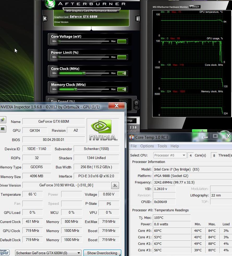Screen dimensions: 232x256
Task: Open driver profile settings wrench icon
Action: (115, 186)
